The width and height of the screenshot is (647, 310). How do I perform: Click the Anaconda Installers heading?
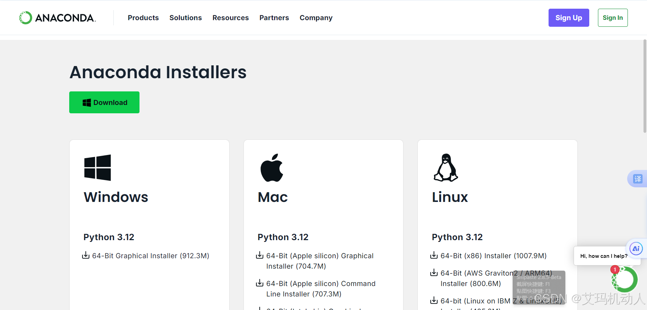158,72
